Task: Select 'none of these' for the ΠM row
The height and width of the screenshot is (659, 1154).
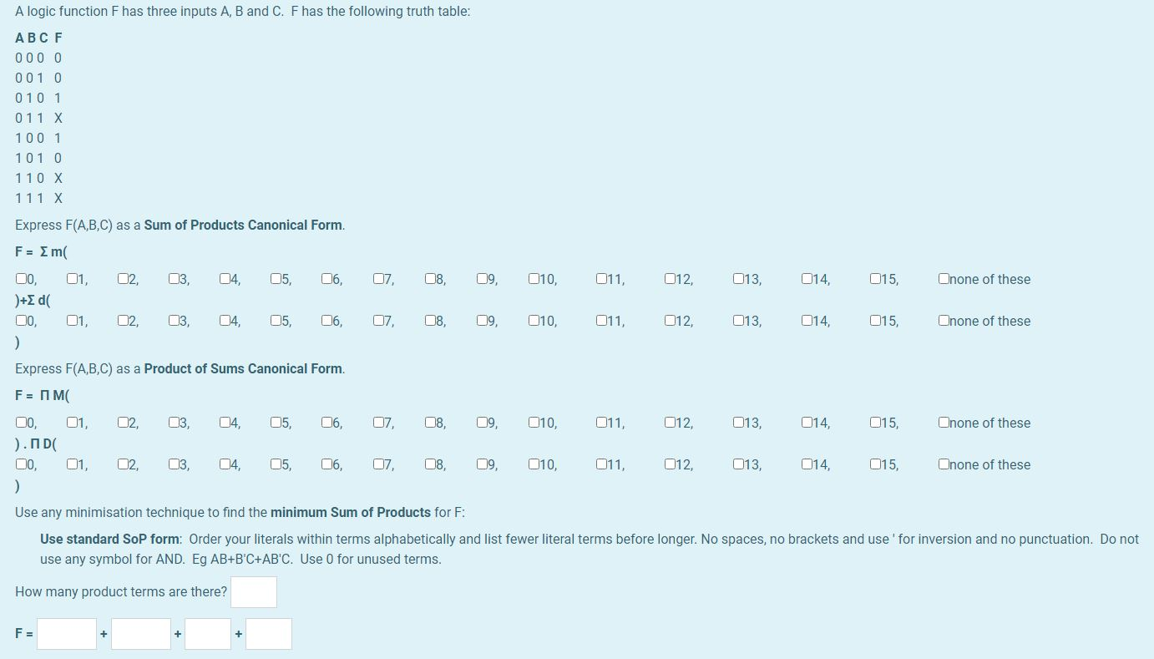Action: coord(943,423)
